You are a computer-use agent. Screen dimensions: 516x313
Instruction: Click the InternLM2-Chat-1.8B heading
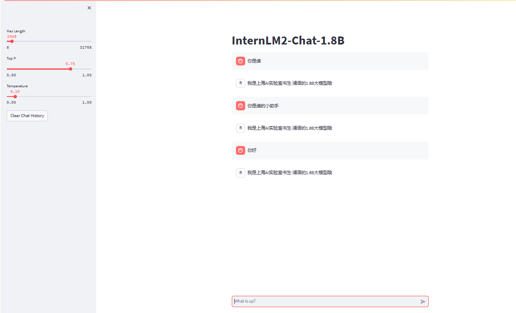point(288,41)
